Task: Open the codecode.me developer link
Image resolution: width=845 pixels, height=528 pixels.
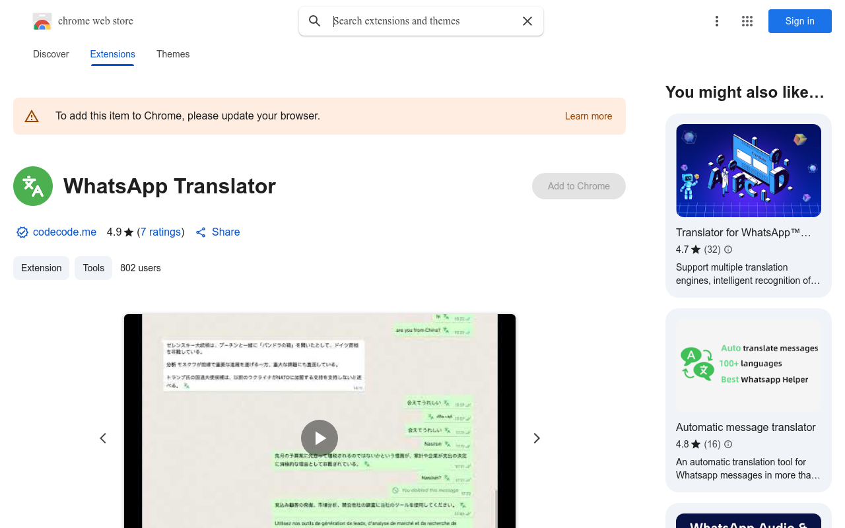Action: coord(65,232)
